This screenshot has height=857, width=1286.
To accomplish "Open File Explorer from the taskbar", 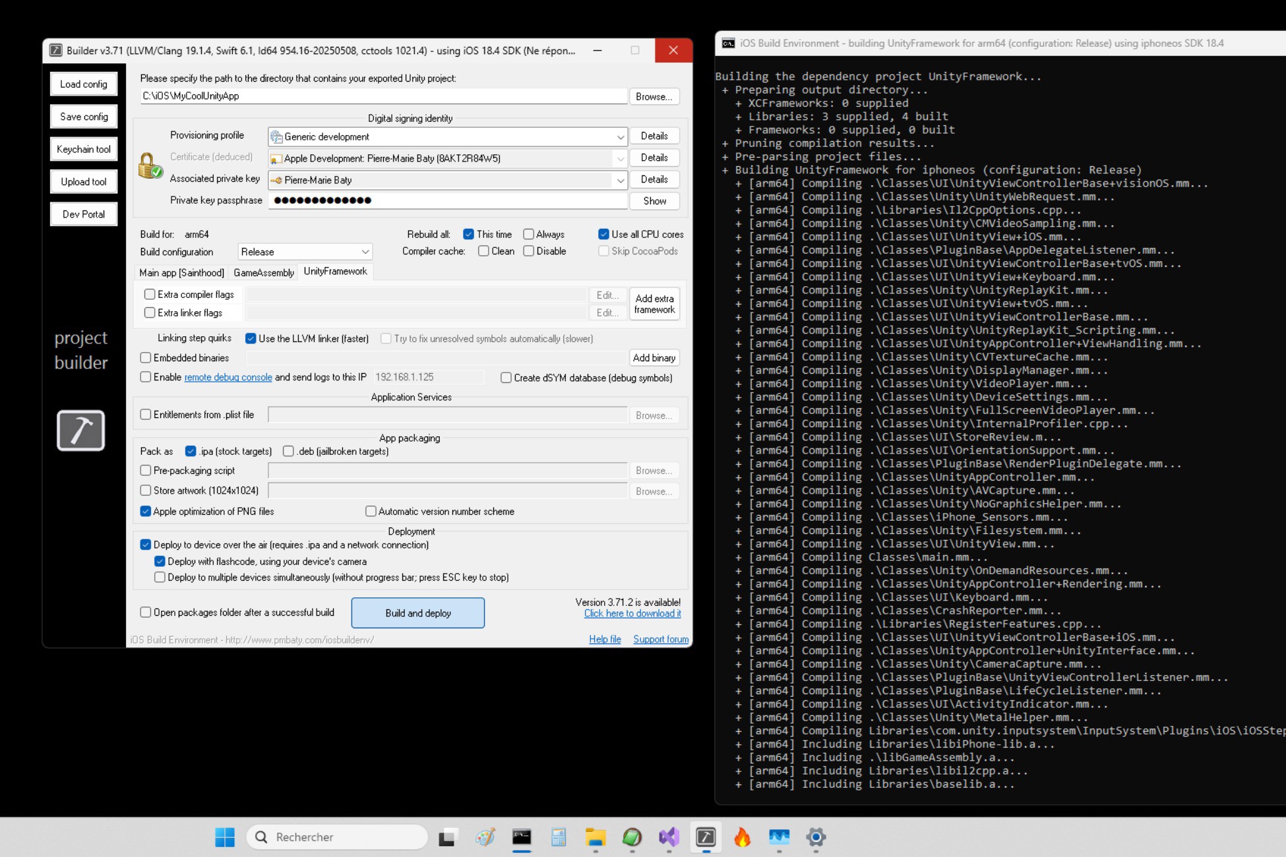I will (596, 837).
